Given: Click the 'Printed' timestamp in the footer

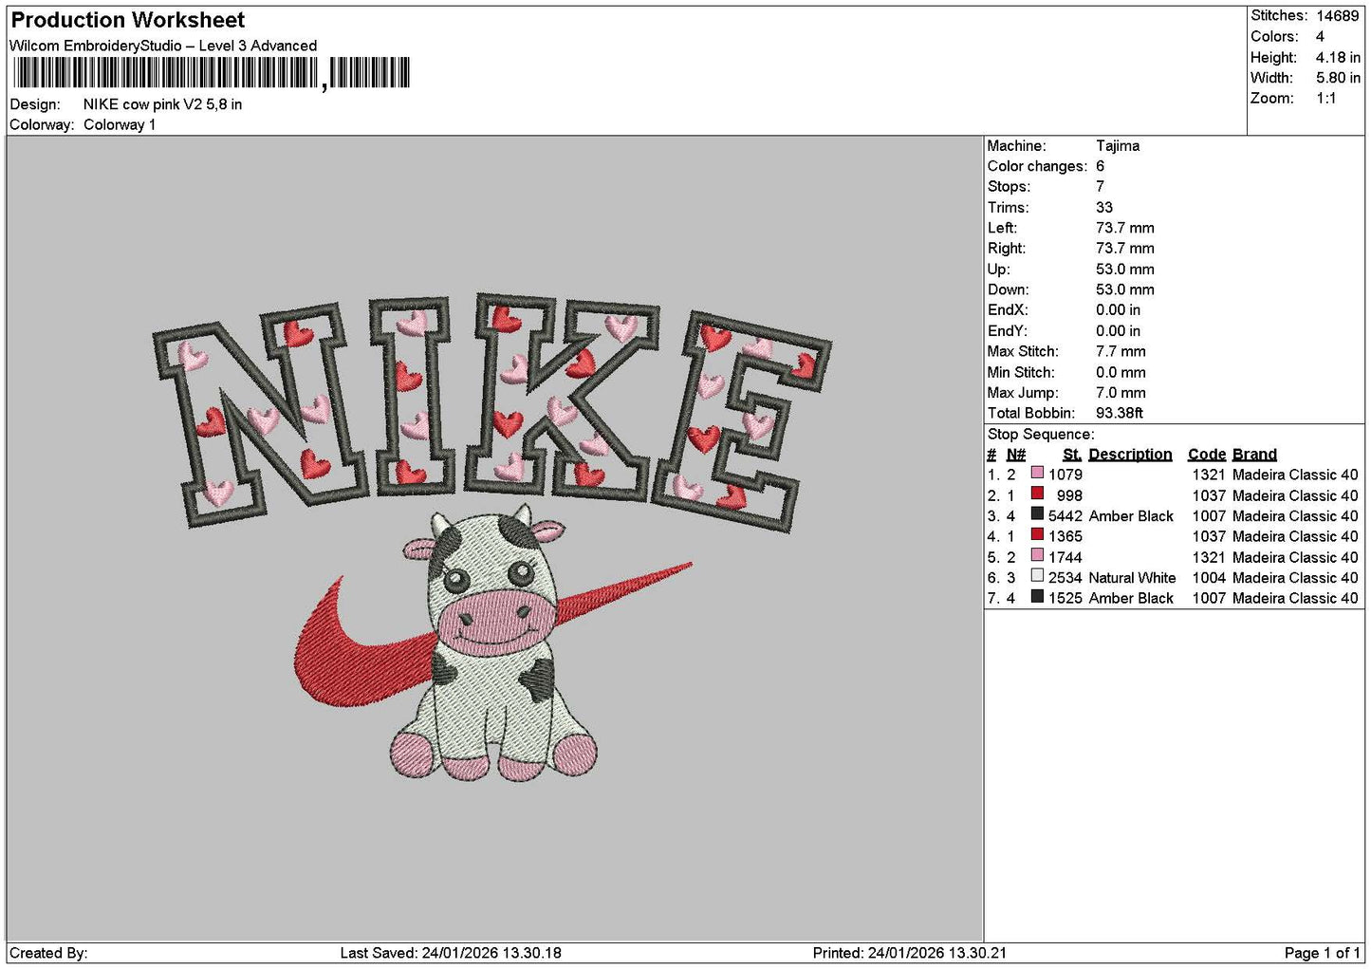Looking at the screenshot, I should click(910, 953).
